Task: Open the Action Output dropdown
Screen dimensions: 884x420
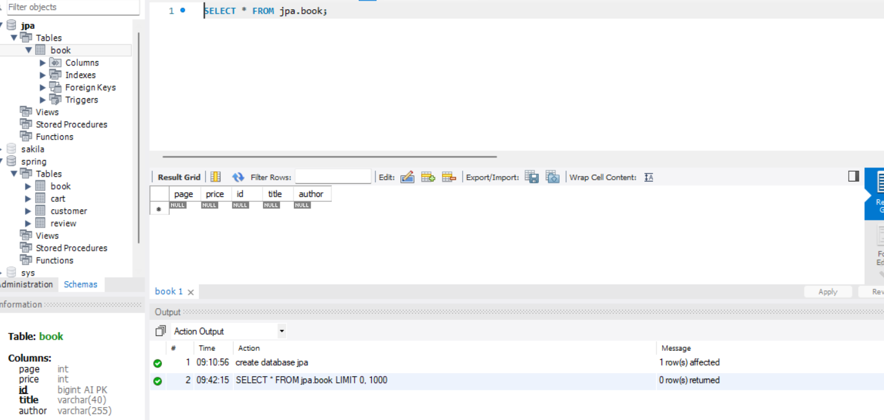Action: pos(282,331)
